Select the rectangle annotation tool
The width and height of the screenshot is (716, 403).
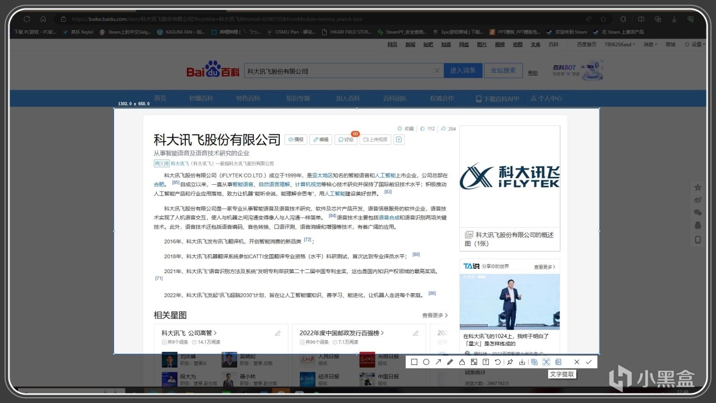coord(414,362)
